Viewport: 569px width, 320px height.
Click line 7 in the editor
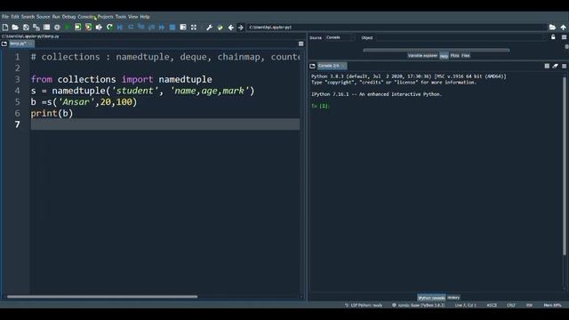[x=165, y=124]
